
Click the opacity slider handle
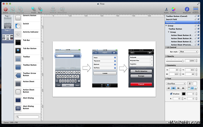tap(183, 61)
